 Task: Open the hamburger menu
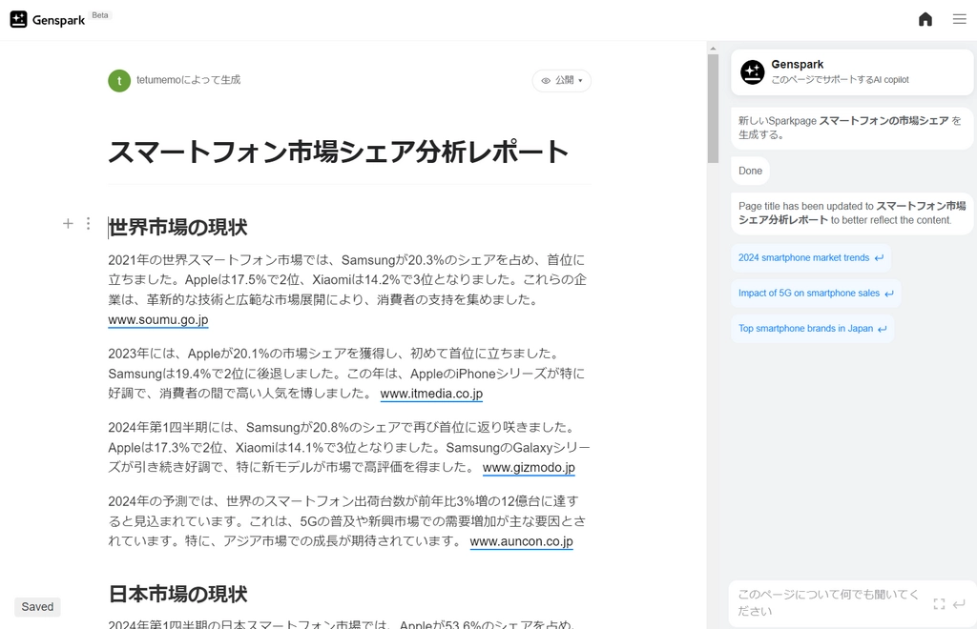point(960,19)
